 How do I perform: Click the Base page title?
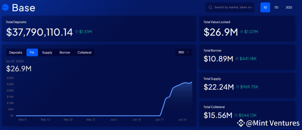pos(24,8)
